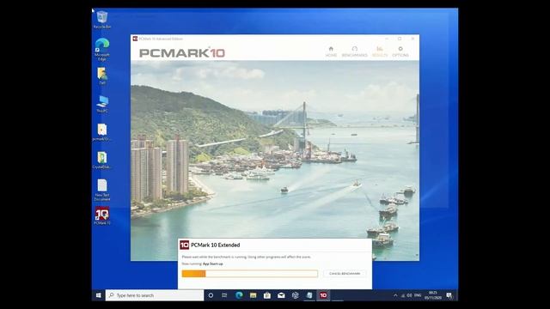Screen dimensions: 550x309
Task: Click the "App Start-up" running status text
Action: tap(212, 264)
